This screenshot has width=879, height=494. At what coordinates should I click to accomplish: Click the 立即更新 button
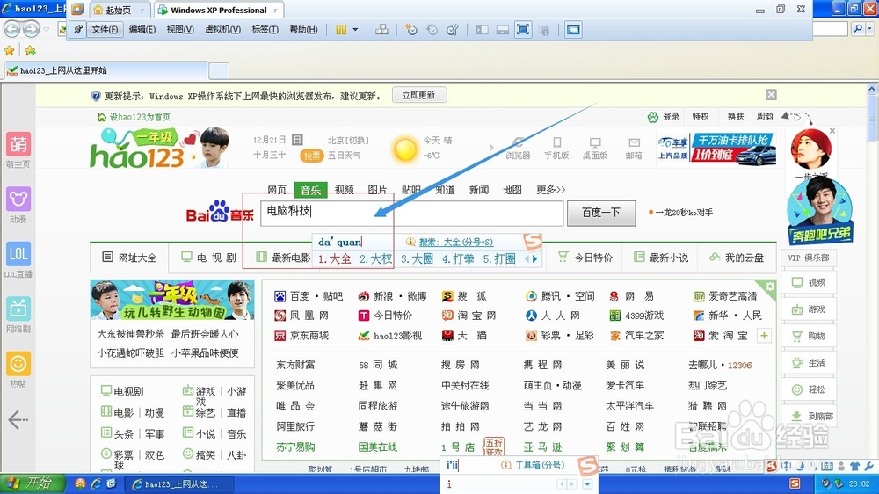(418, 95)
